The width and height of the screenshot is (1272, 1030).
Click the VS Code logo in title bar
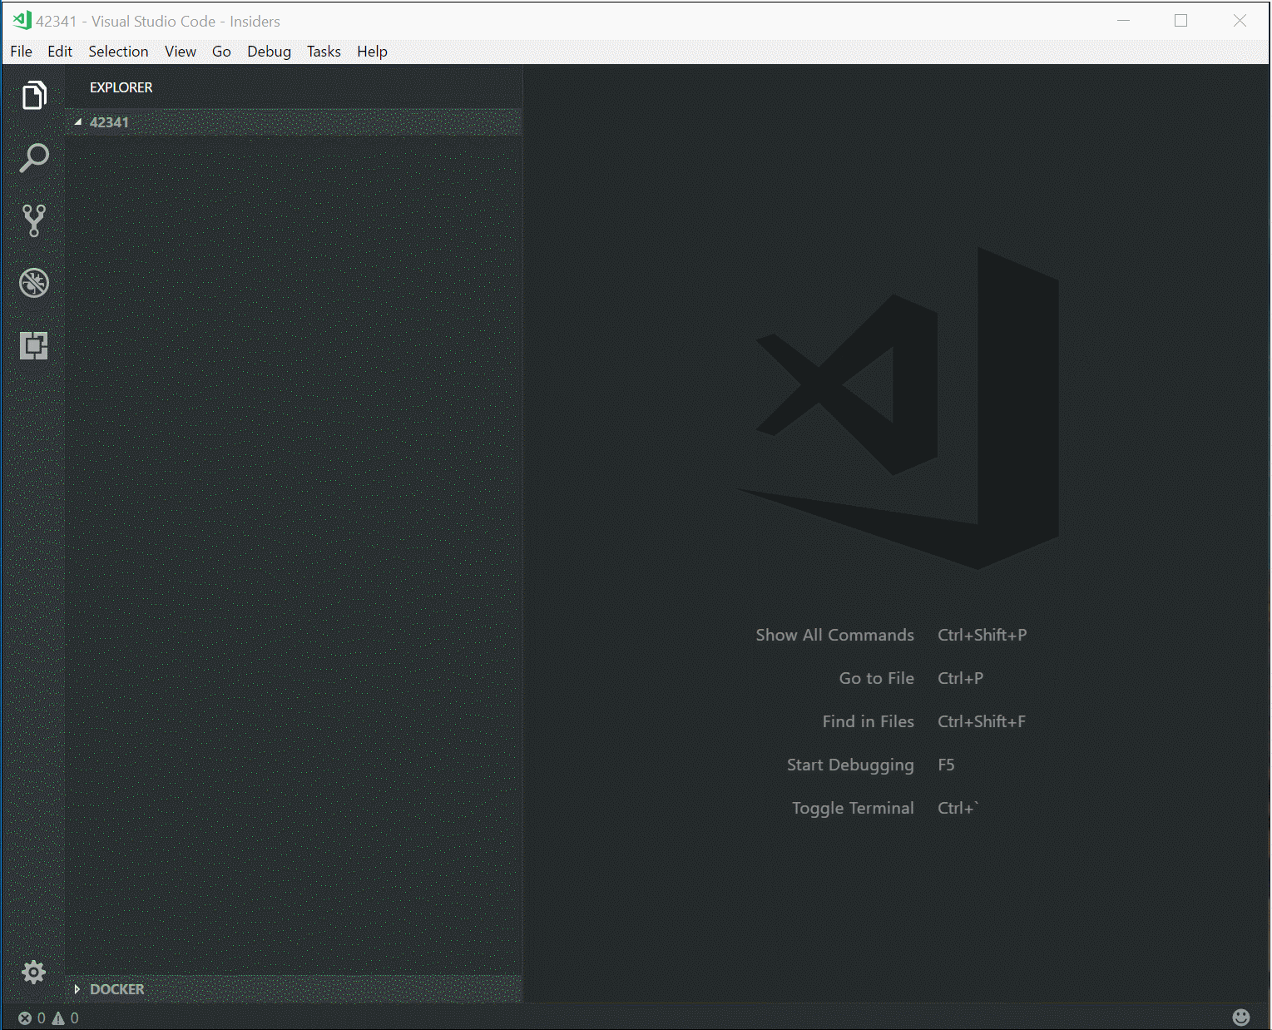tap(22, 21)
